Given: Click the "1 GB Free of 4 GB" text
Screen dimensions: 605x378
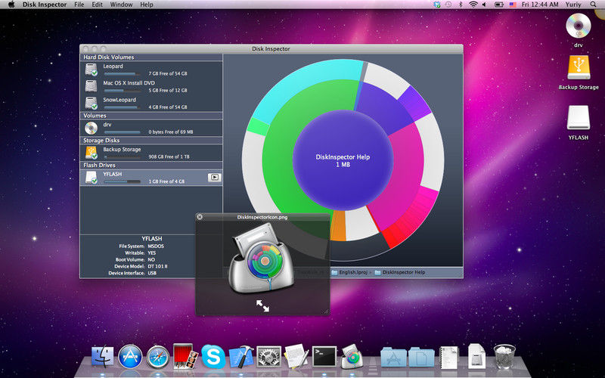Looking at the screenshot, I should coord(166,181).
